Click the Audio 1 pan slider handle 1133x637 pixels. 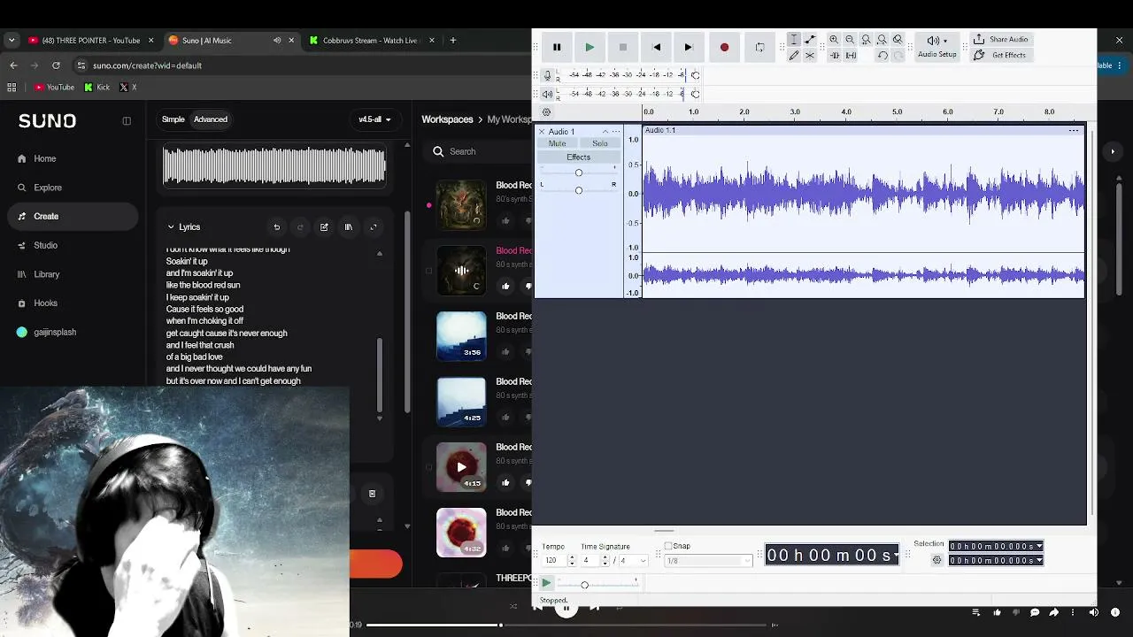click(x=579, y=190)
